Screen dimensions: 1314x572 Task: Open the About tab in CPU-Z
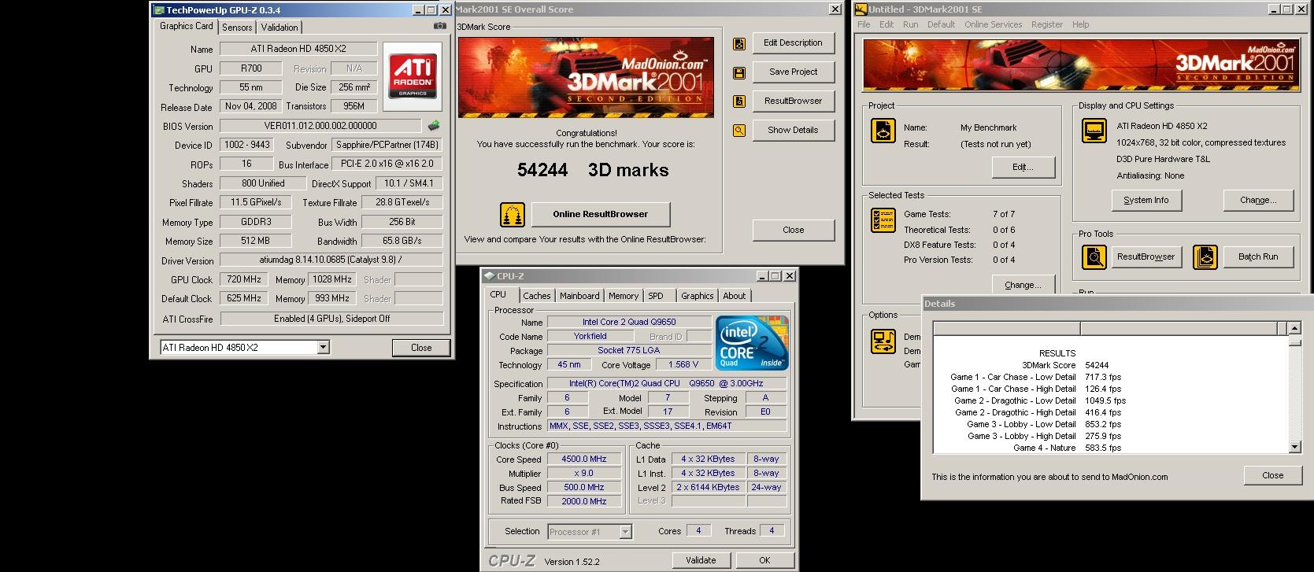pos(735,296)
